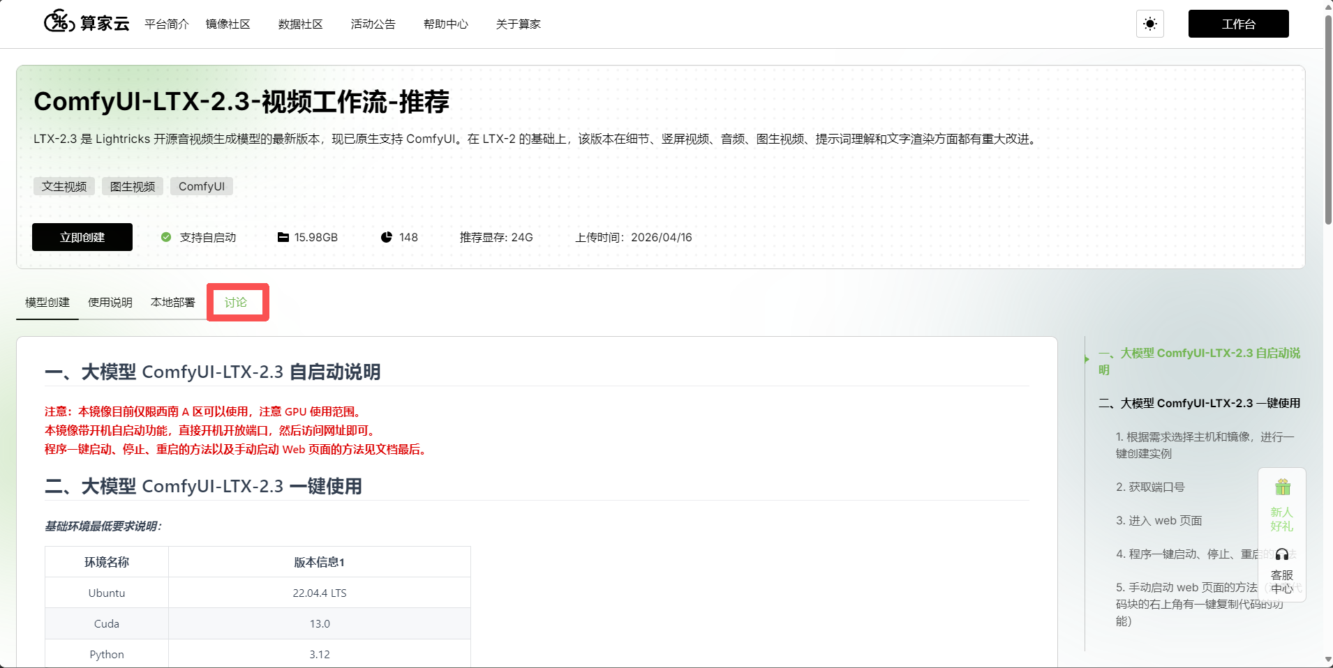Click the 版本信息1 table header
The image size is (1333, 668).
point(320,562)
